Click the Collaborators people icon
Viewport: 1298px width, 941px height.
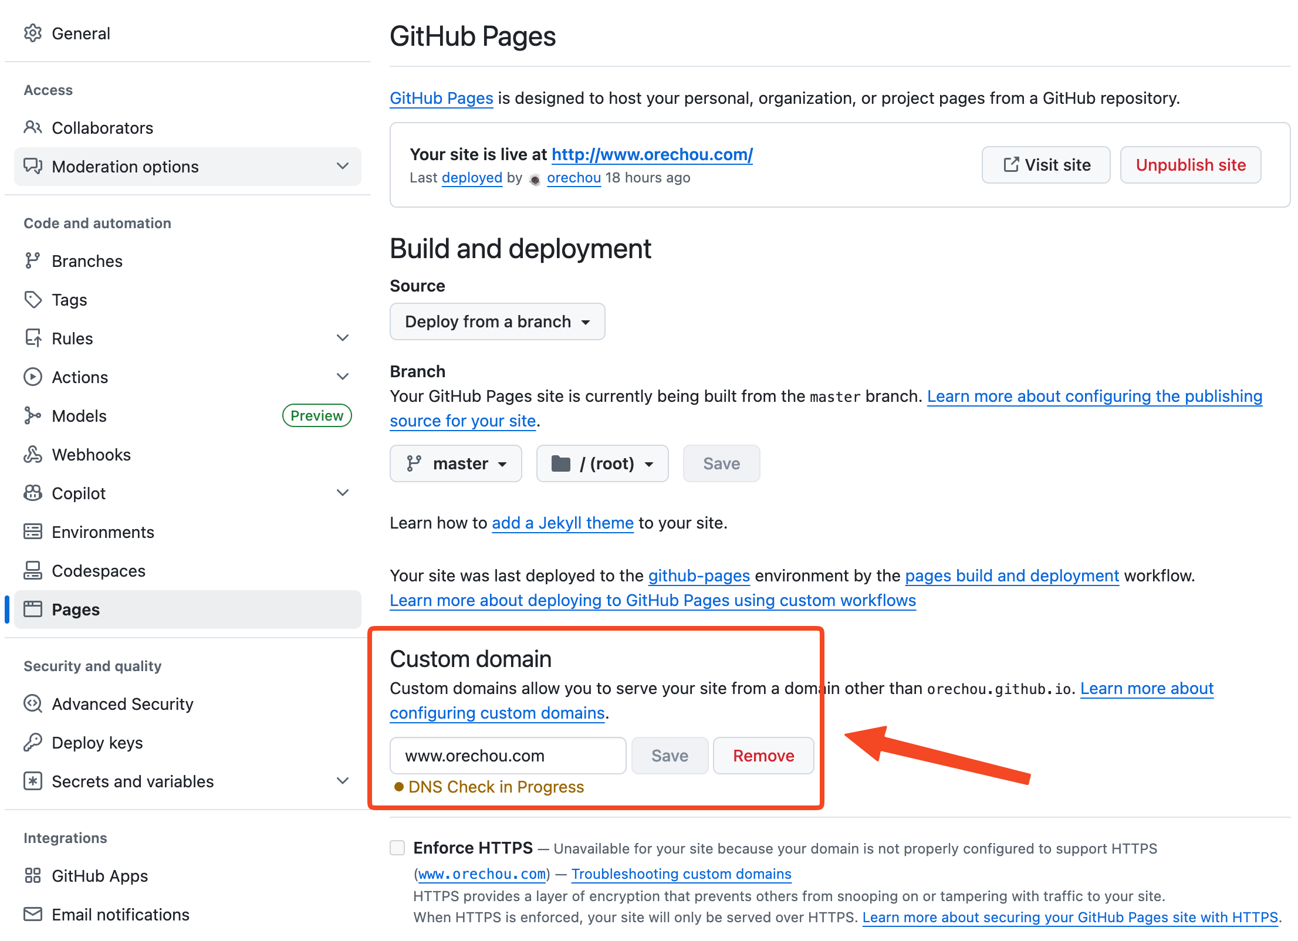click(33, 127)
